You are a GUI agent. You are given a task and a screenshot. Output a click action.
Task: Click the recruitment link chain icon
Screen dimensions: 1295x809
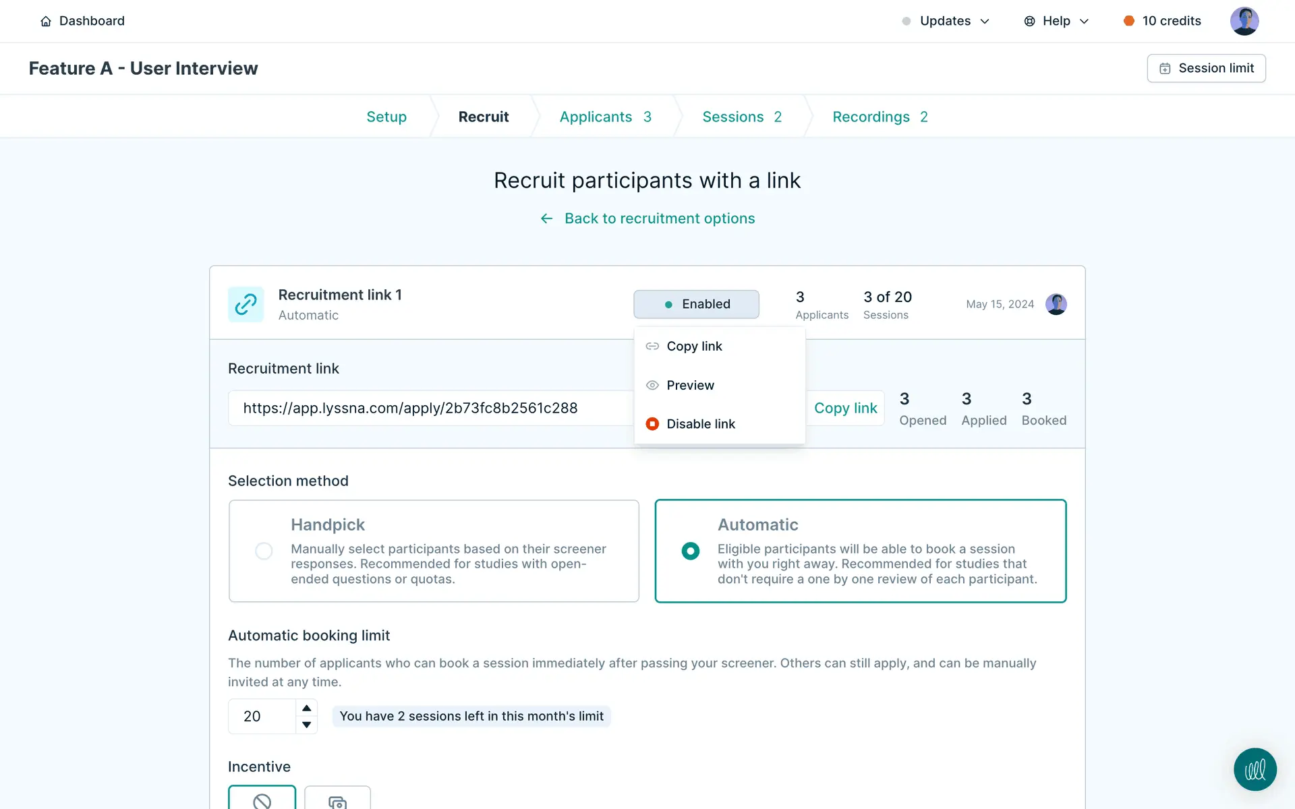(x=246, y=304)
